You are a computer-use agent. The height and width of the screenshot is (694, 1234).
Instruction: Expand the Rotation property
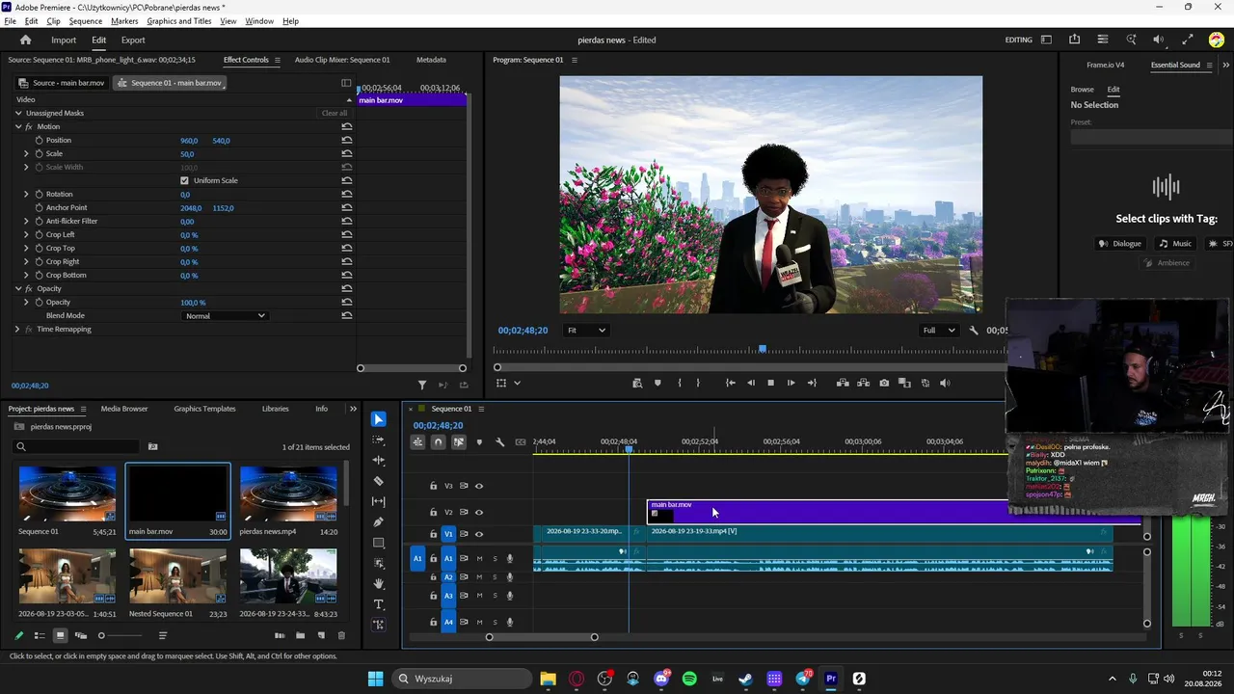tap(27, 195)
